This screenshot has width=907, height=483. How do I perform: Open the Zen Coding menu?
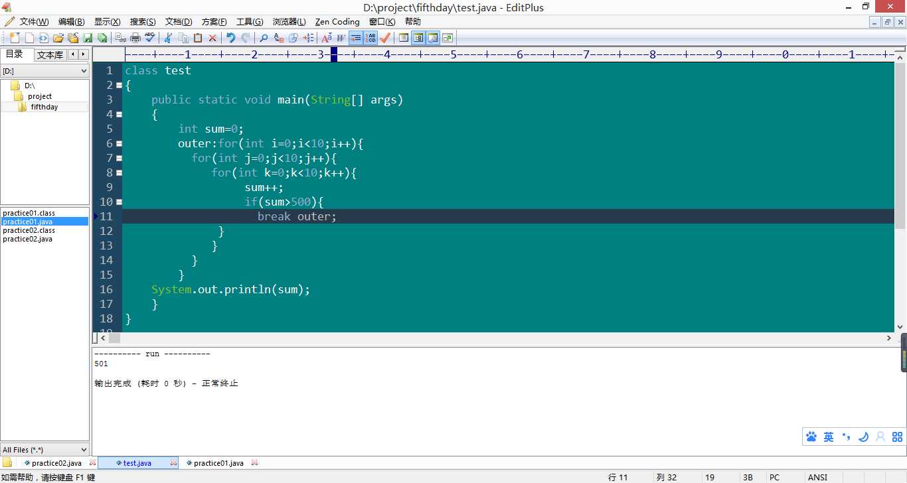pyautogui.click(x=337, y=22)
